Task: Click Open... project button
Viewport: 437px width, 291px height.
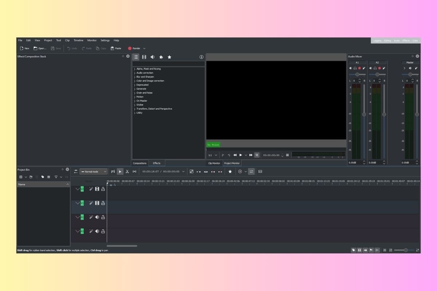Action: pyautogui.click(x=40, y=48)
